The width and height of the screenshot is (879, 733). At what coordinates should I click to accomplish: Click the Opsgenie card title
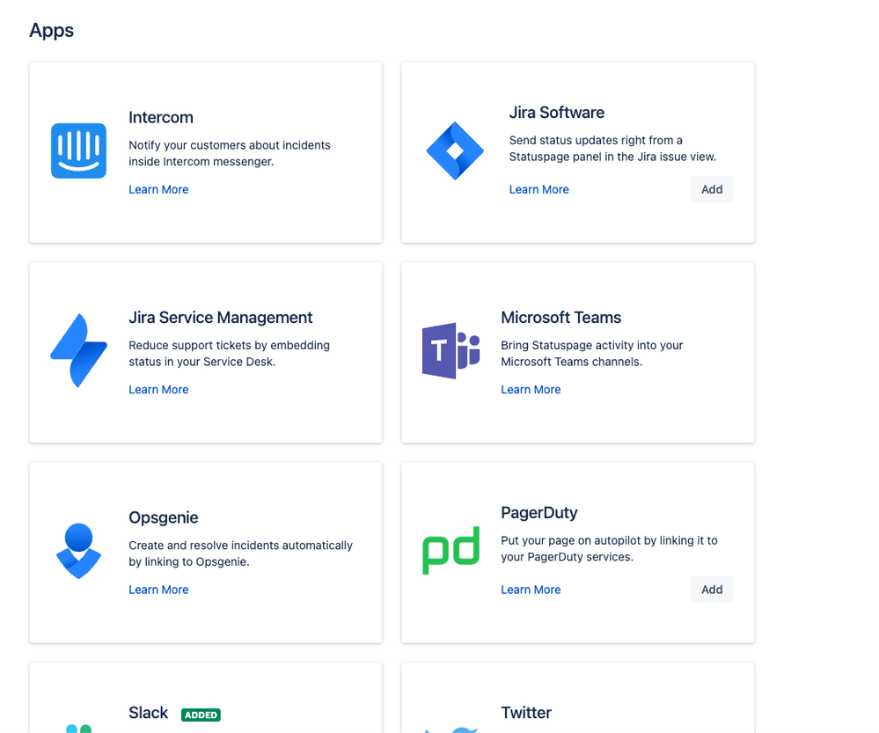click(x=163, y=517)
